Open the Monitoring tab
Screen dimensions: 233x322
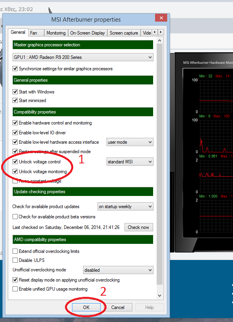(x=56, y=33)
